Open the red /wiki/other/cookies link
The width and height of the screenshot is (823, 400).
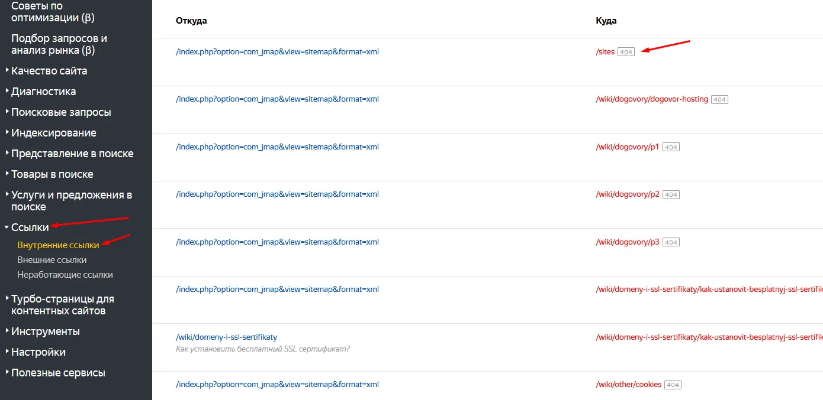(629, 385)
